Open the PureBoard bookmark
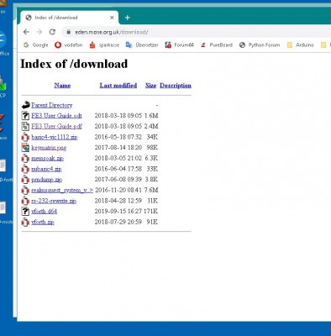The width and height of the screenshot is (331, 336). tap(217, 45)
